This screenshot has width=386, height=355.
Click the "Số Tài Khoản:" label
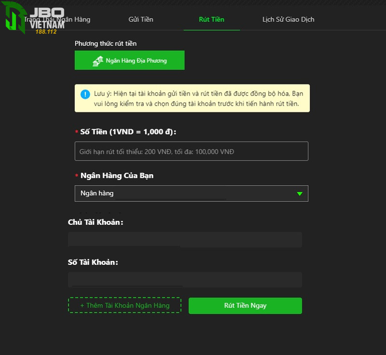click(x=93, y=262)
